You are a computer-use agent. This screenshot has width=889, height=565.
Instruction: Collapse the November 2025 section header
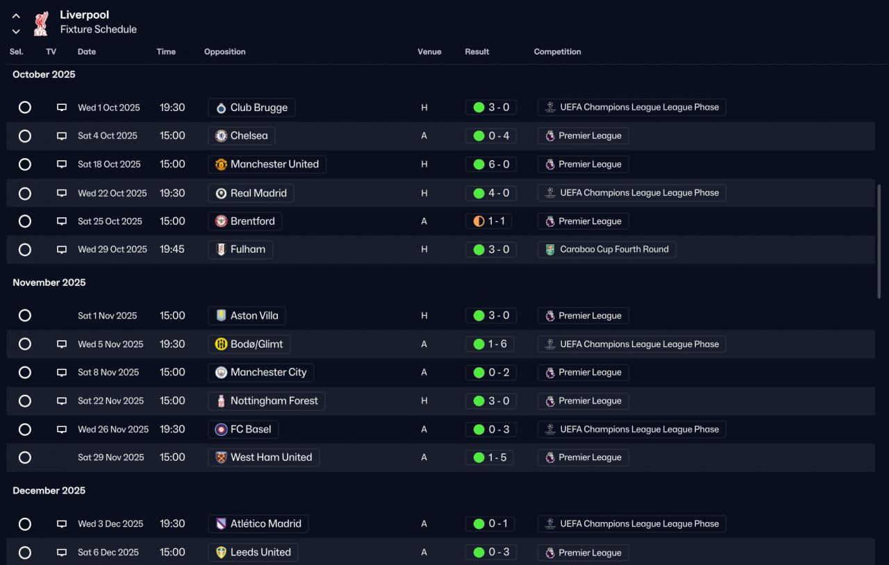pos(49,282)
